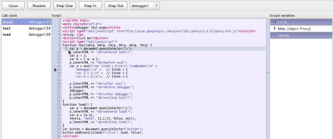Click 'function load() {' line
The height and width of the screenshot is (139, 334).
point(78,105)
